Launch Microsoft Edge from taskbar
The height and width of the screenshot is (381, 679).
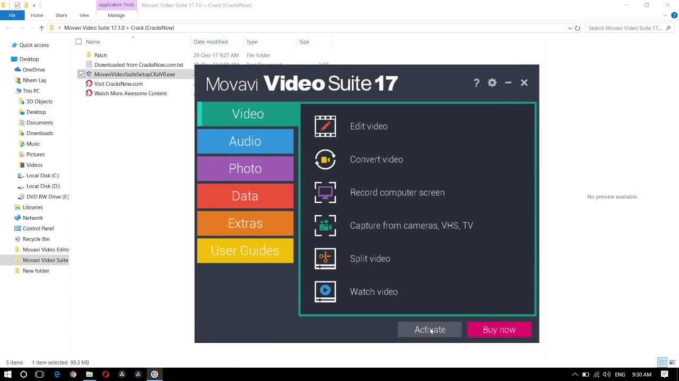tap(57, 374)
